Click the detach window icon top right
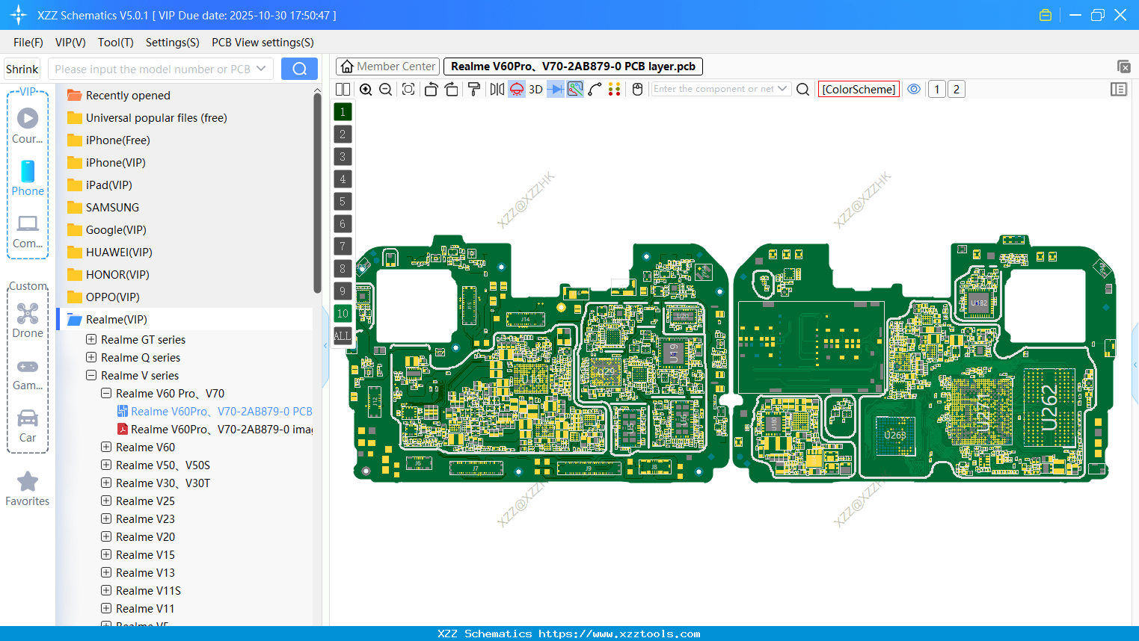 coord(1123,66)
